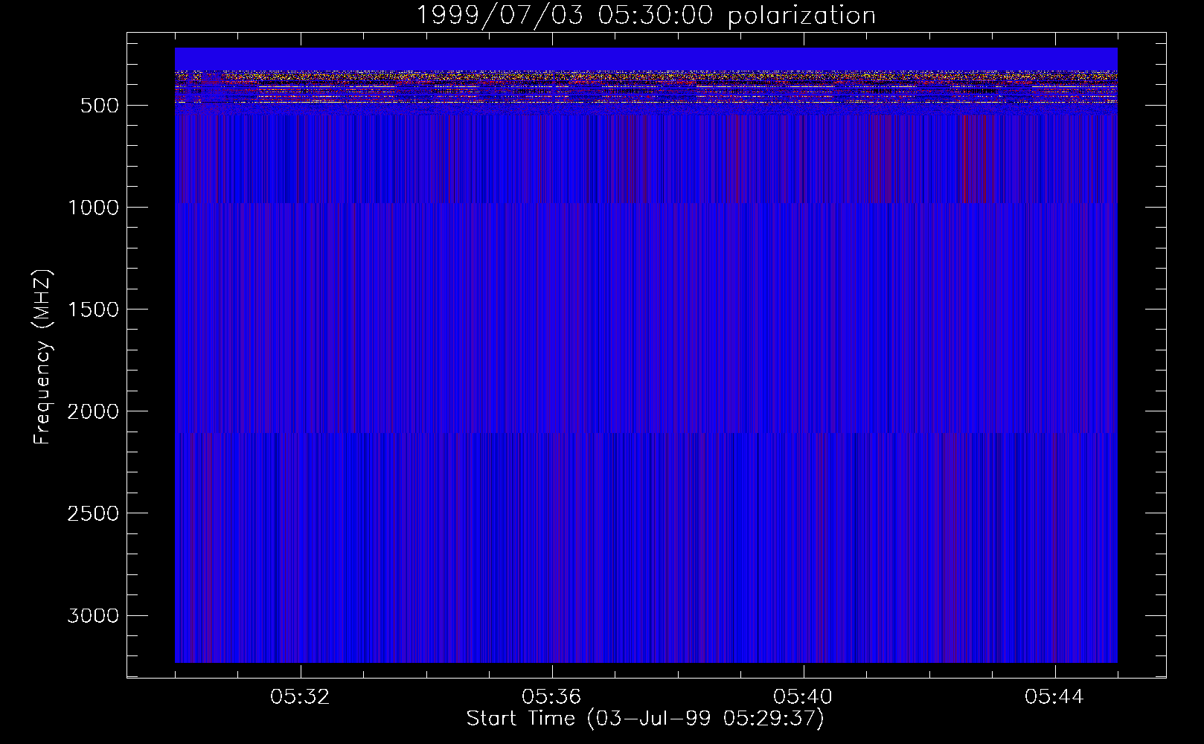This screenshot has height=744, width=1204.
Task: Click the solid blue strip atop the spectrogram
Action: tap(646, 59)
